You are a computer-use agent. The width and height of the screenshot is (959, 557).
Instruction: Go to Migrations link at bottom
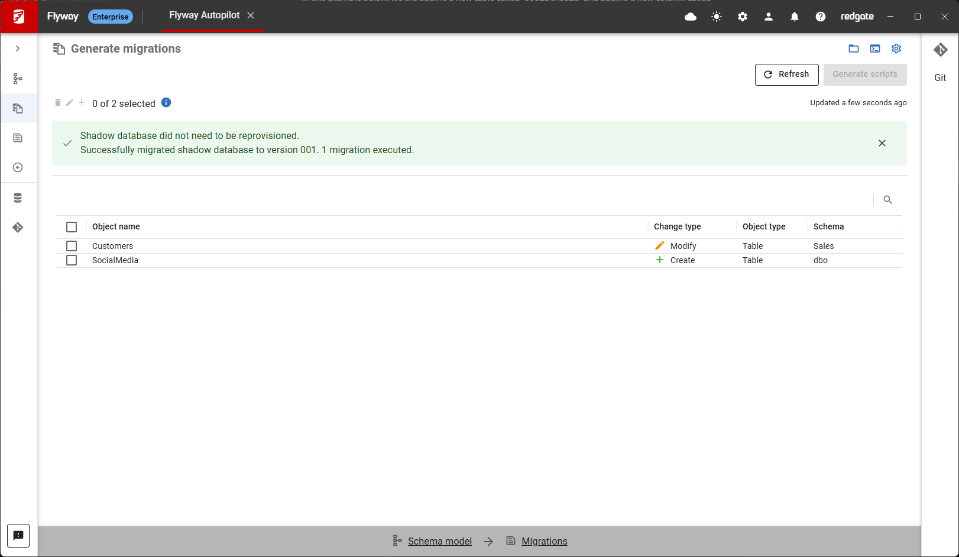coord(545,541)
